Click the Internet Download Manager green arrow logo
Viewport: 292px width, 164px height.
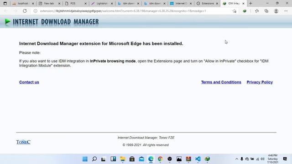(8, 22)
